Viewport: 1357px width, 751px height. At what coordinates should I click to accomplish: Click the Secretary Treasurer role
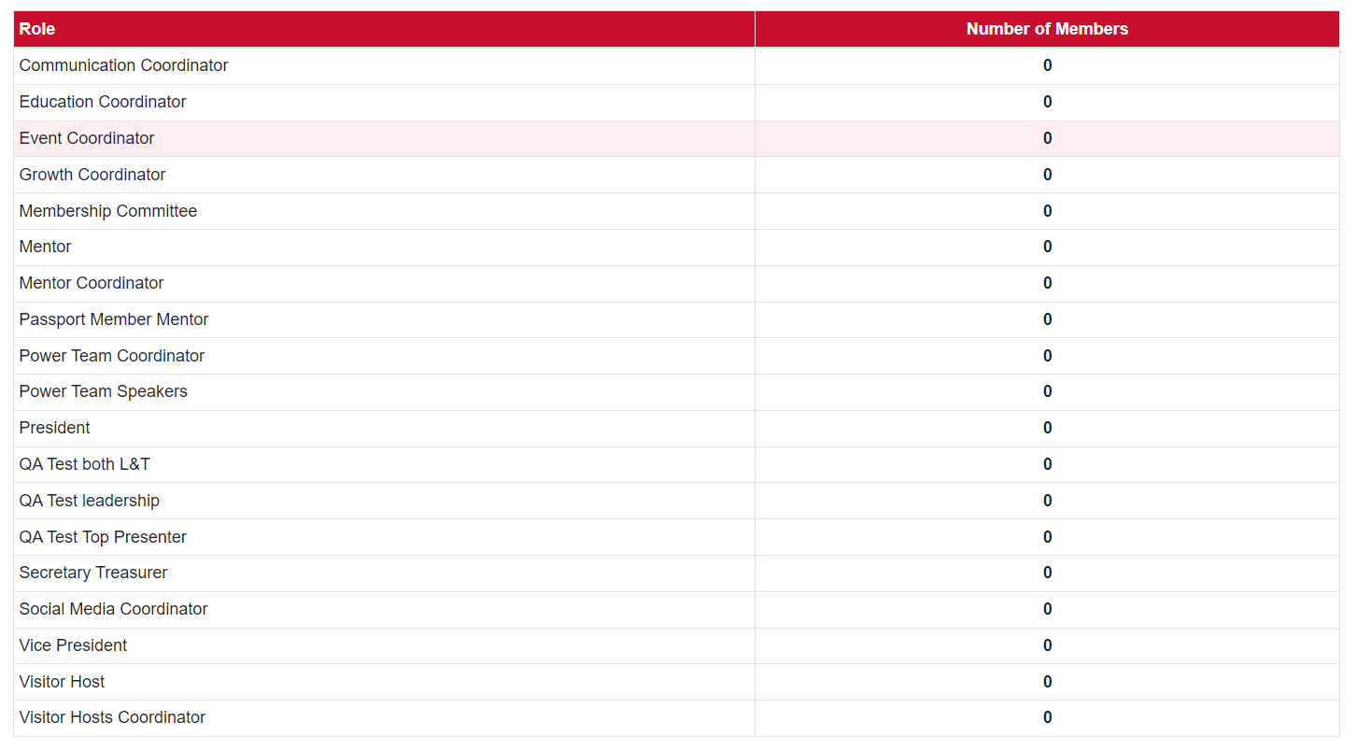(x=93, y=573)
